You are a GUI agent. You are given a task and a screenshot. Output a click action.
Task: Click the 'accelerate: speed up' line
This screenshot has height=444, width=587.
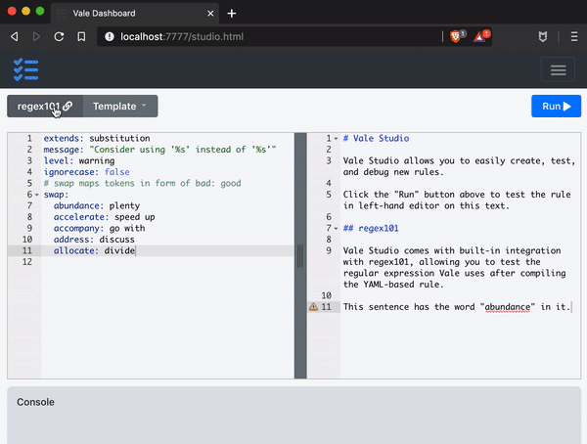104,217
